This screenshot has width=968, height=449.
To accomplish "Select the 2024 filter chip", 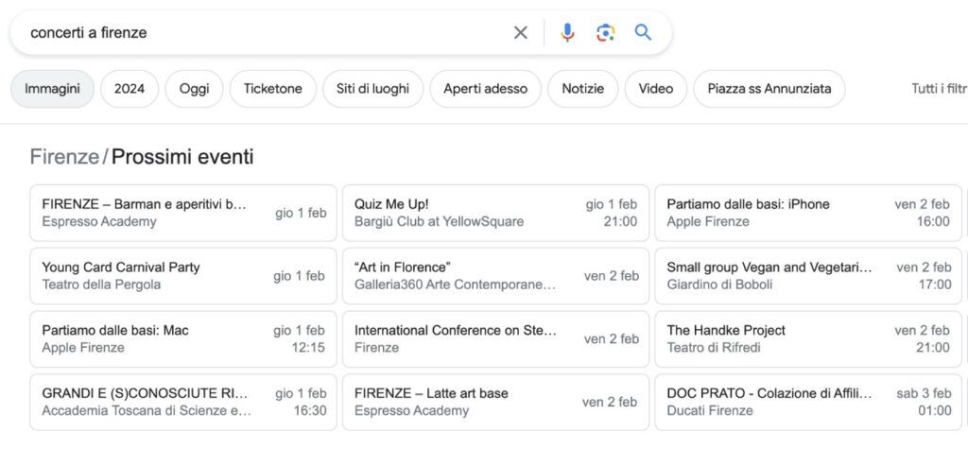I will [x=130, y=89].
